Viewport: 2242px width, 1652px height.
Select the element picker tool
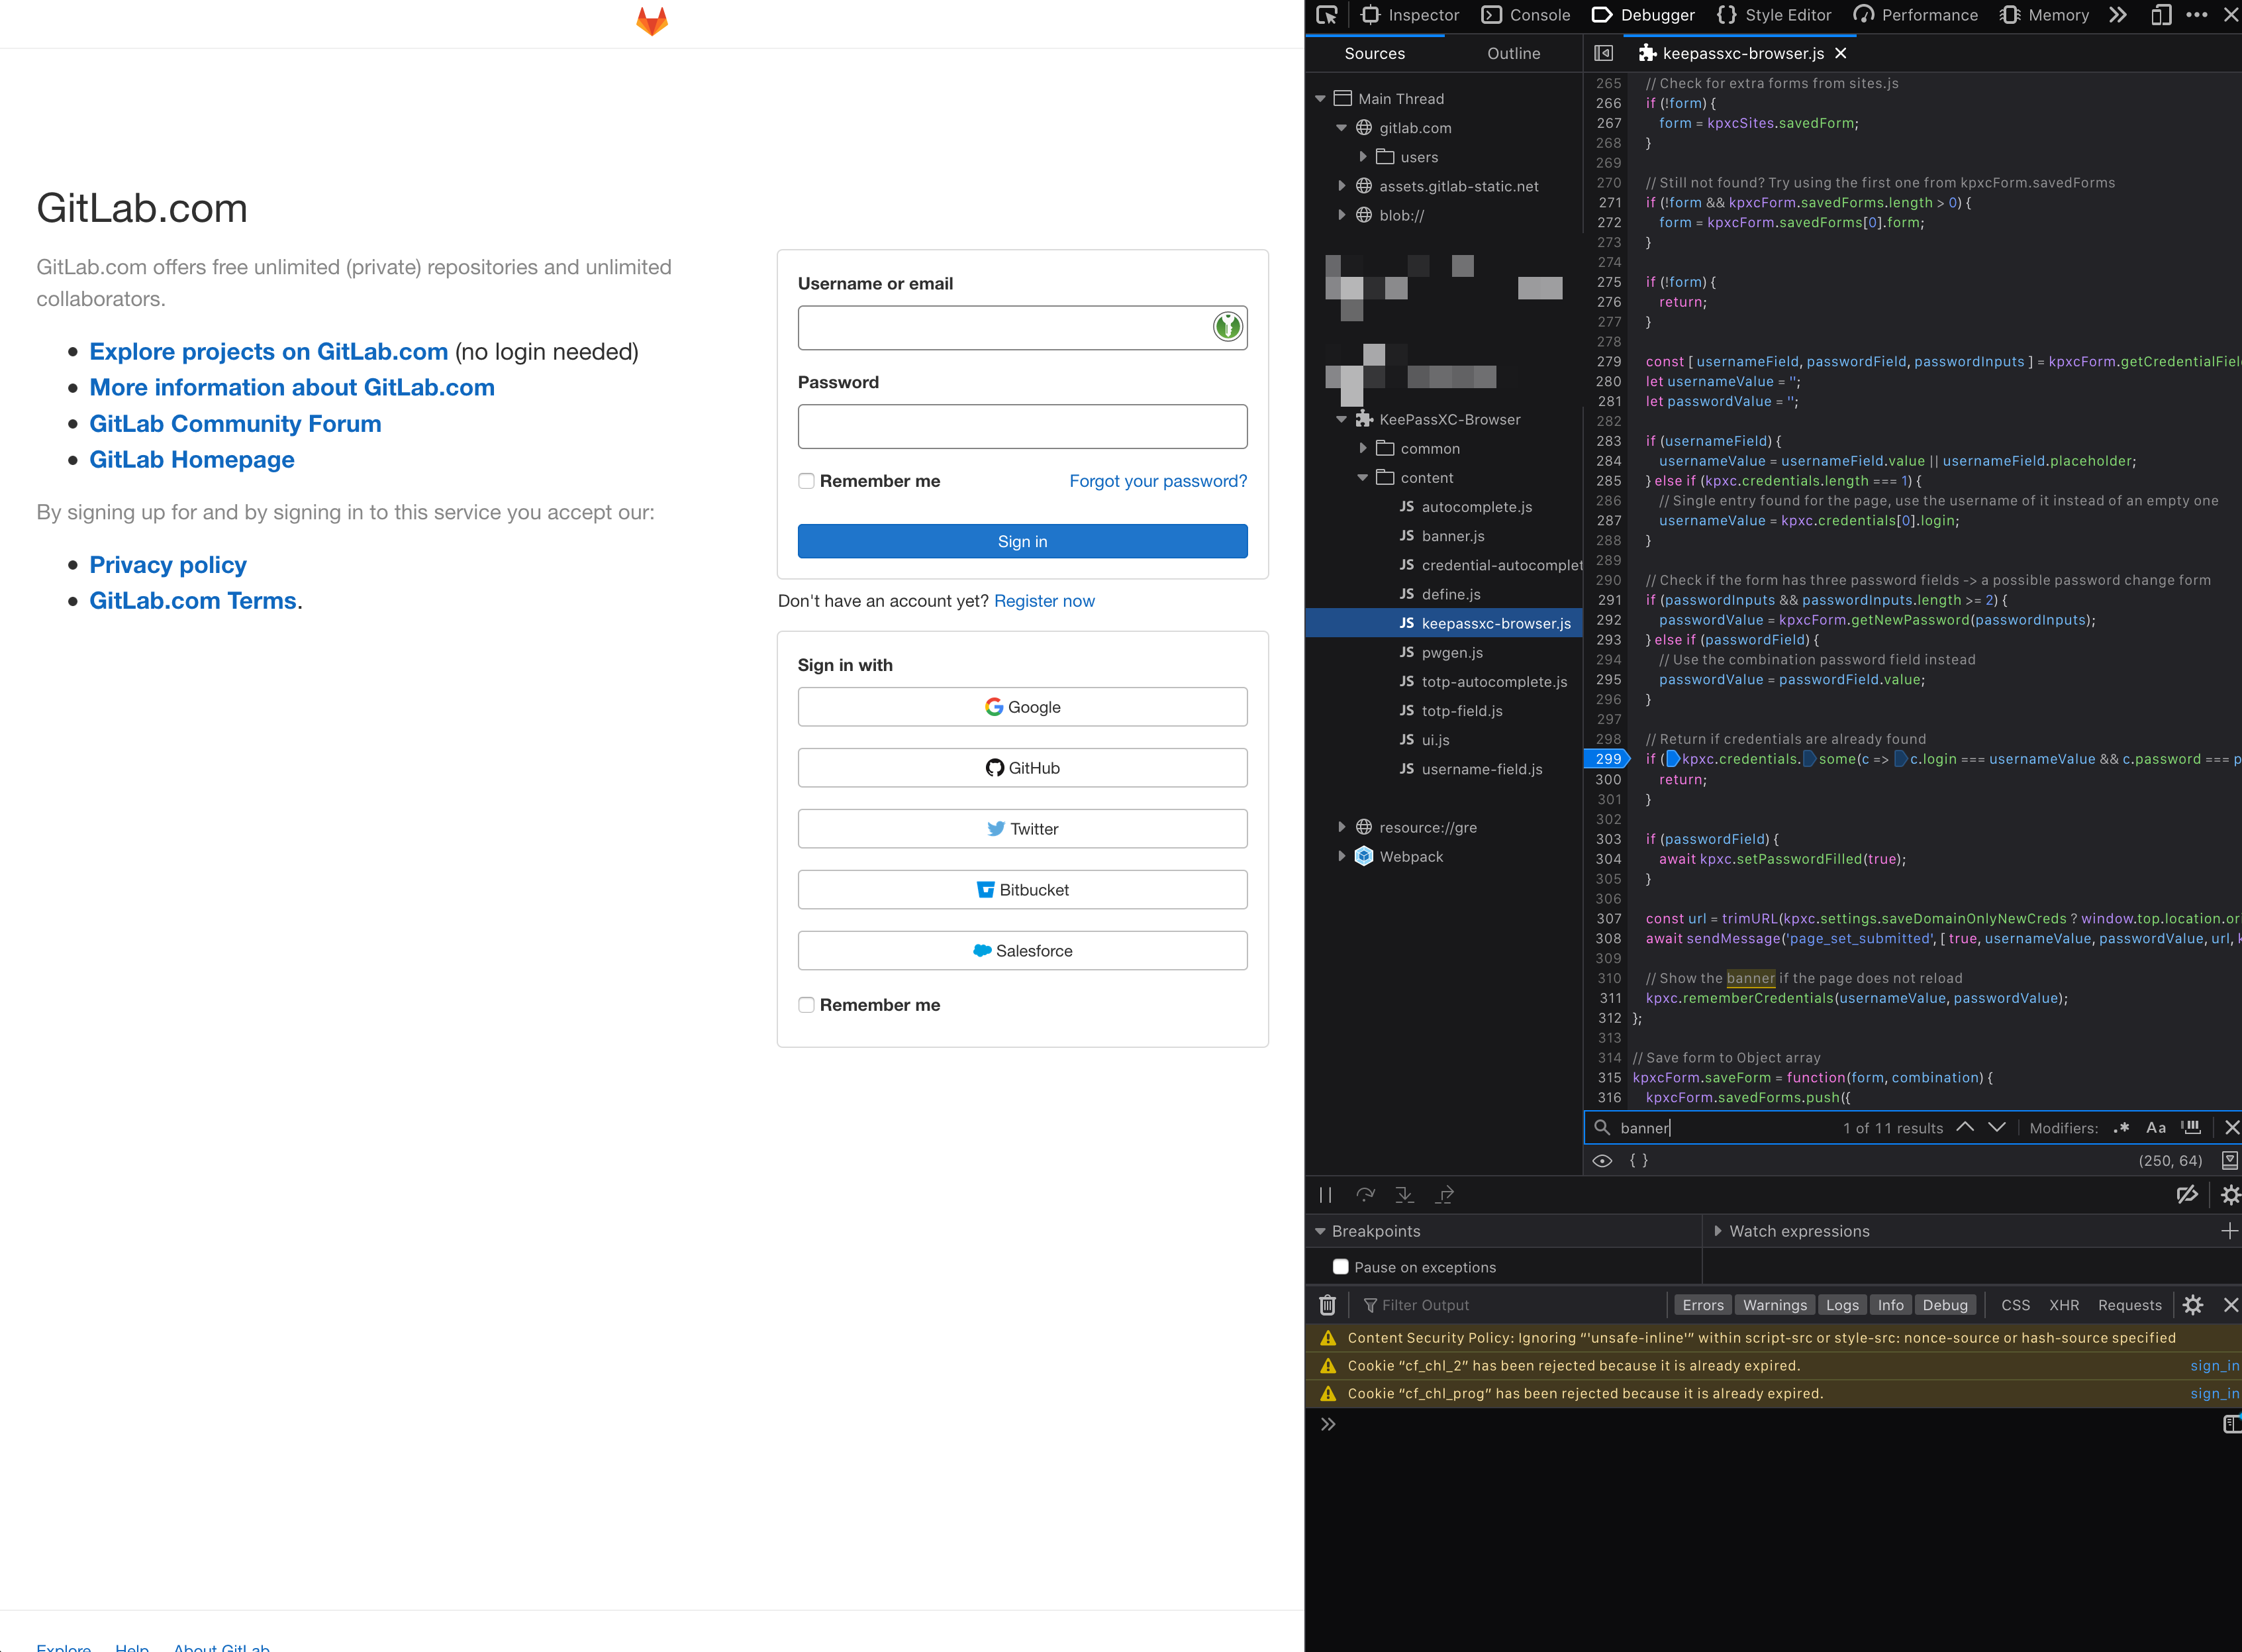click(1328, 15)
